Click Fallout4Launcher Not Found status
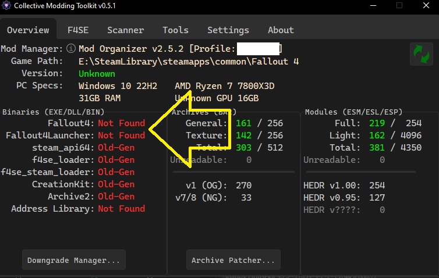Image resolution: width=439 pixels, height=278 pixels. (x=122, y=136)
